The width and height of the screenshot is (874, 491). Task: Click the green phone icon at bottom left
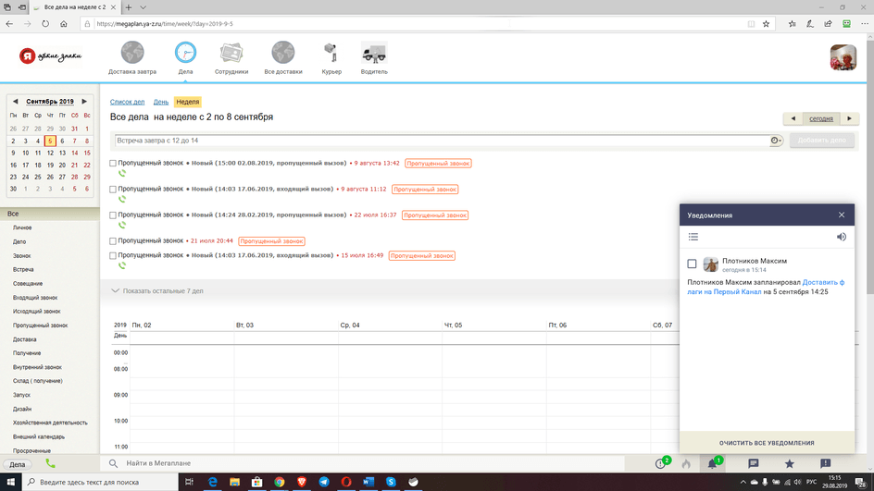50,463
